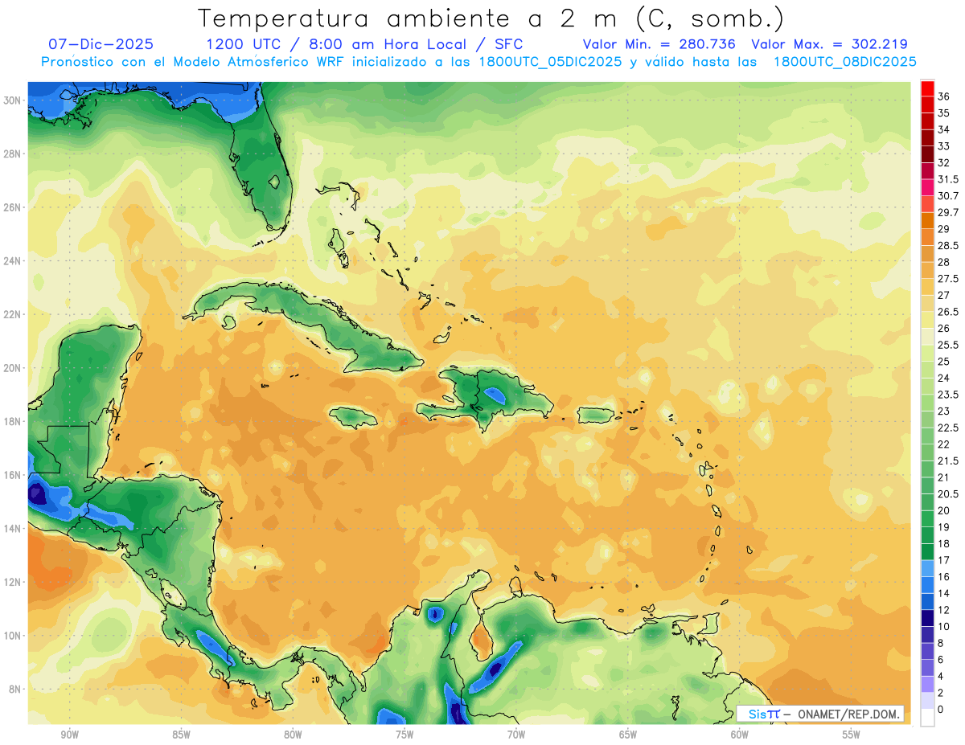Screen dimensions: 965x745
Task: Click the colorbar label '10'
Action: (x=944, y=627)
